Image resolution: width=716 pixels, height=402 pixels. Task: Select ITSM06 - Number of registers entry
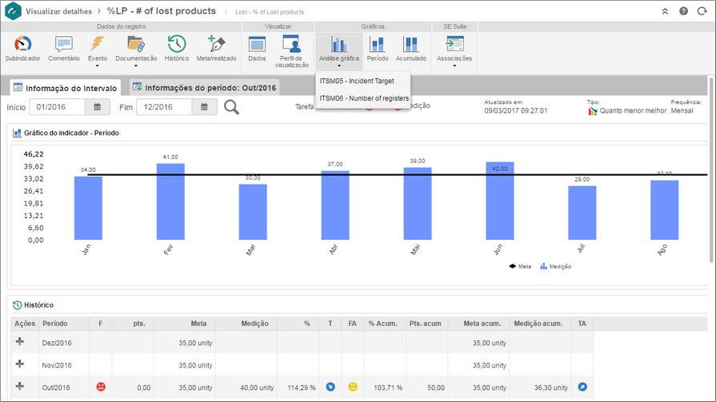point(363,98)
